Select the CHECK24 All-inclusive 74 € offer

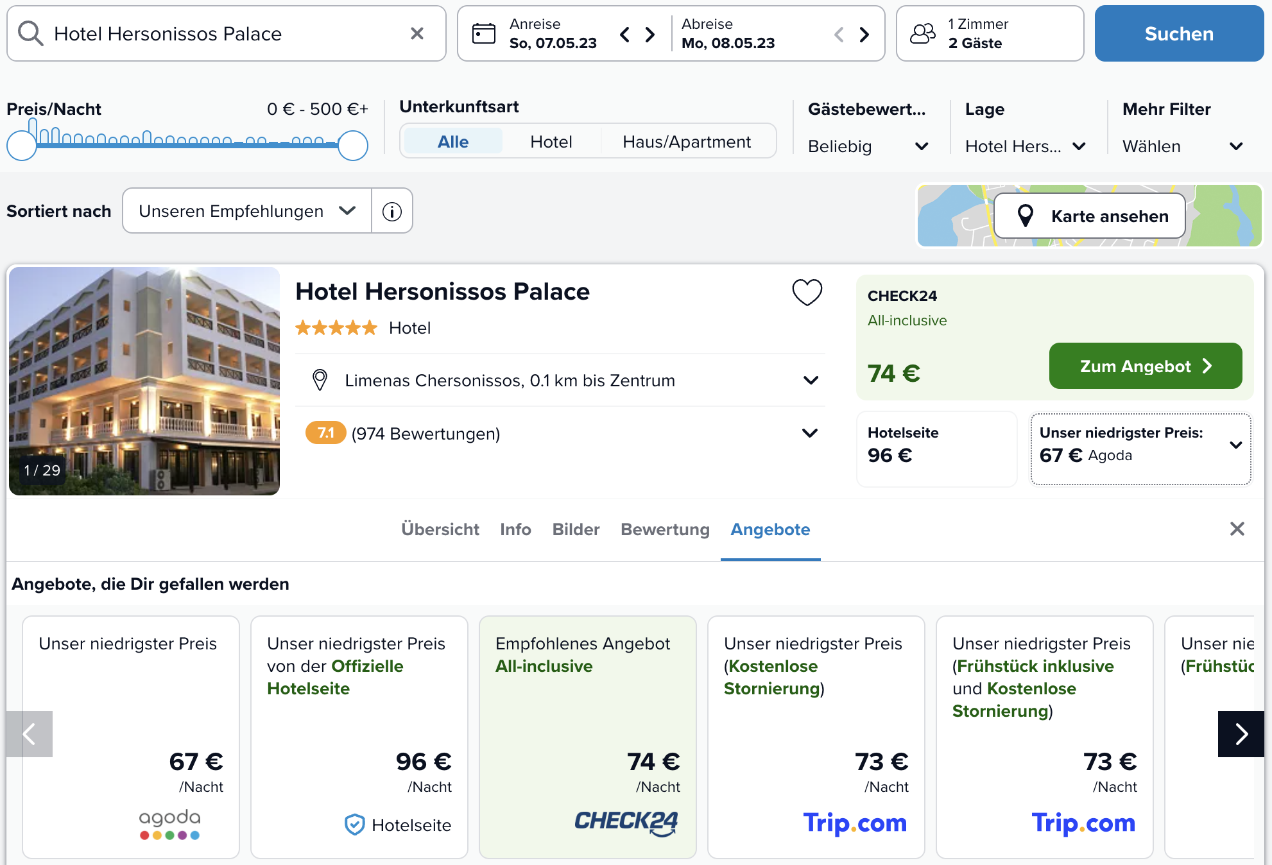pyautogui.click(x=588, y=737)
